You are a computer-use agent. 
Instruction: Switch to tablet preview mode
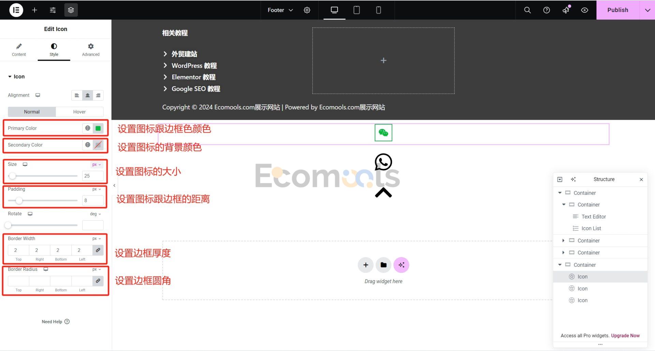pos(356,10)
